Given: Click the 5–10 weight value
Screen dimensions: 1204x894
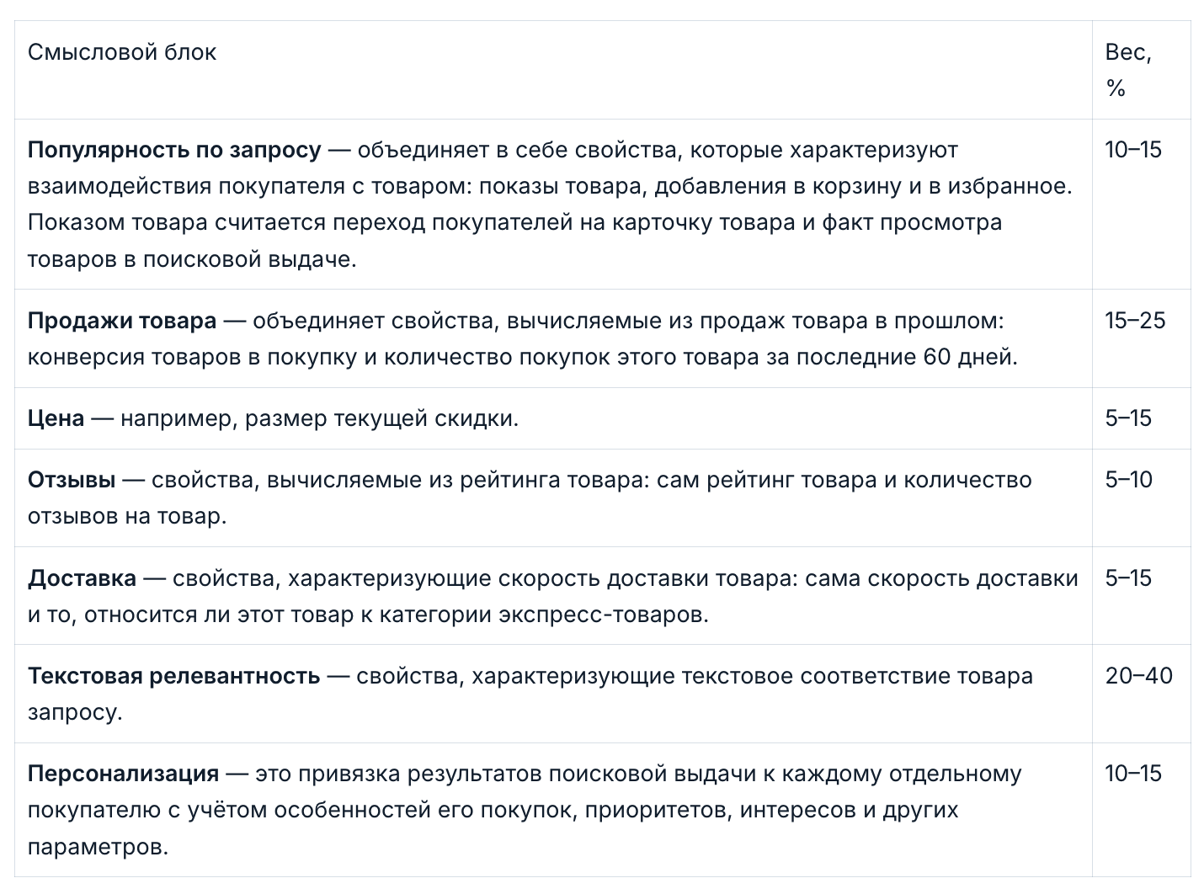Looking at the screenshot, I should [1128, 480].
